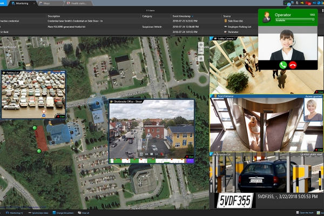Click the License plate read label
The image size is (324, 216).
311,154
